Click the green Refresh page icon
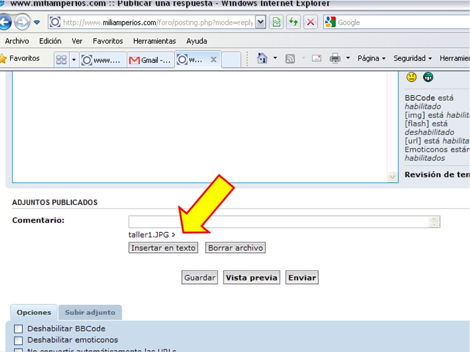 293,22
